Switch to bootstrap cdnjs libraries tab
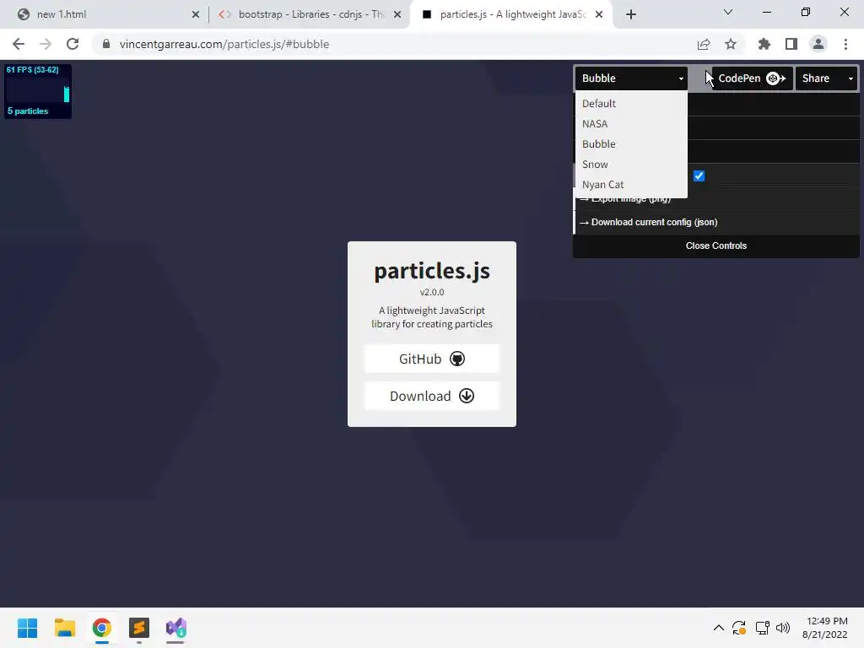Viewport: 864px width, 648px height. (x=310, y=14)
